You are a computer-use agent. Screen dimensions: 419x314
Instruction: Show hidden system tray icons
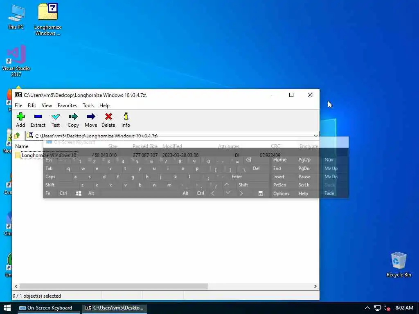[367, 308]
